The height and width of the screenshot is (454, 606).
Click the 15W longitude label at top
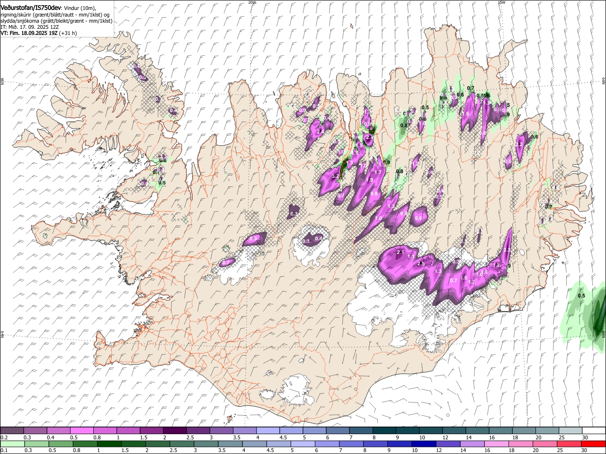click(501, 2)
